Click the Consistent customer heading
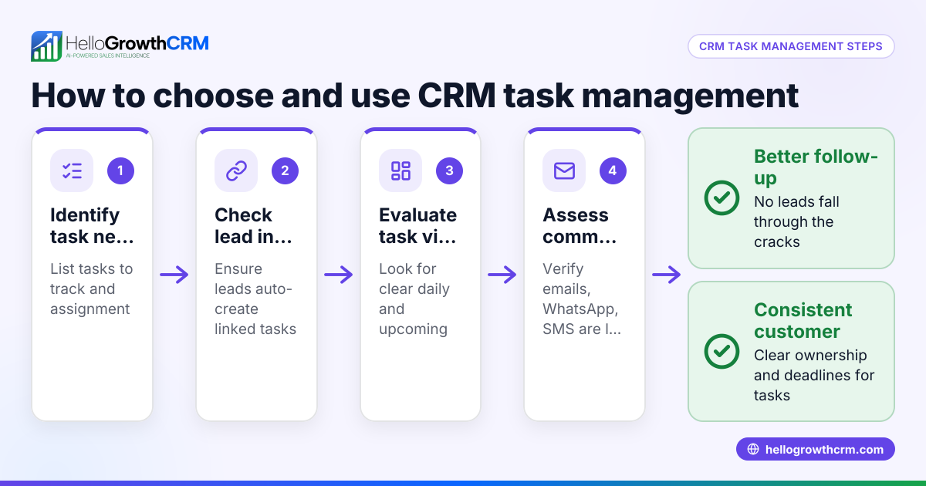Screen dimensions: 926x486 pos(803,321)
